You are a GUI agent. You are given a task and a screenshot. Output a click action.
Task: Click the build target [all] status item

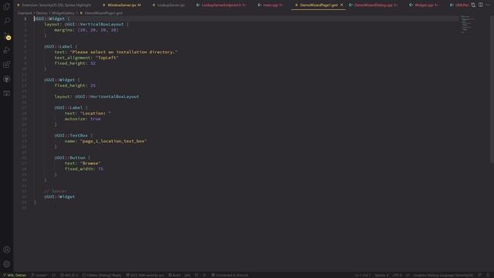188,275
